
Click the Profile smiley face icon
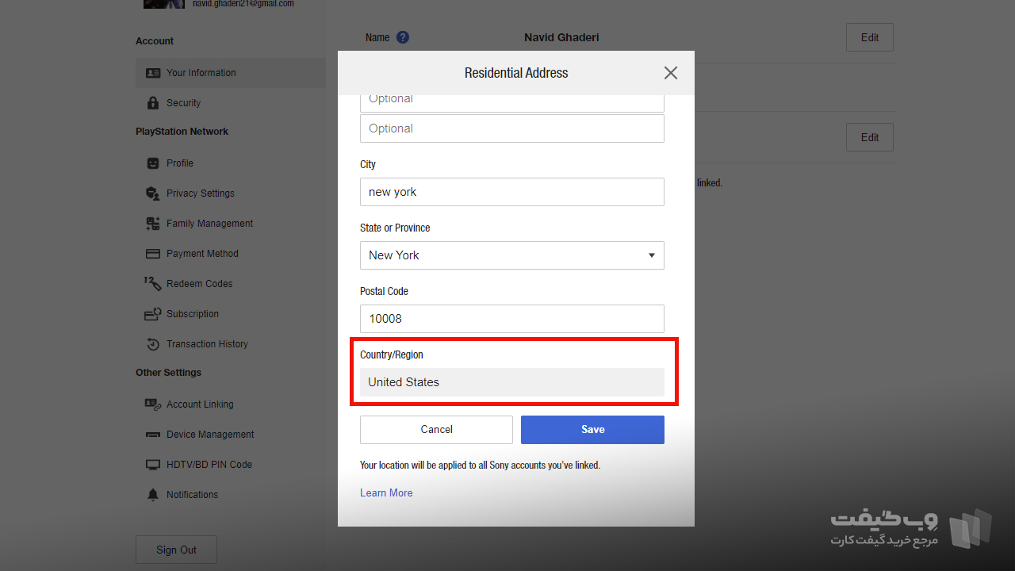click(153, 163)
